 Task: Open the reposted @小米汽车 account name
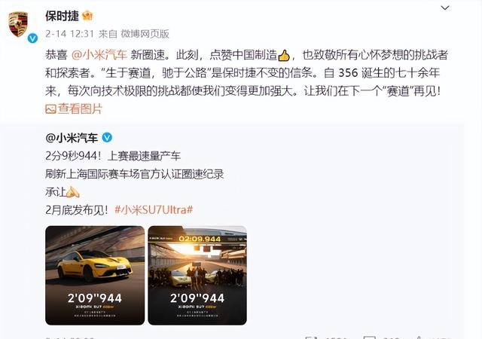point(72,138)
